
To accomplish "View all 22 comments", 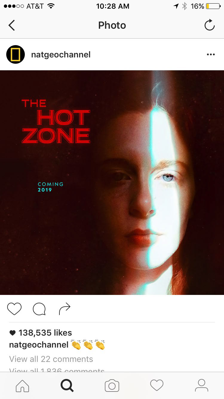I will (x=51, y=359).
